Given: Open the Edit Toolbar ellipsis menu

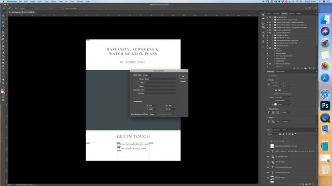Looking at the screenshot, I should tap(3, 86).
